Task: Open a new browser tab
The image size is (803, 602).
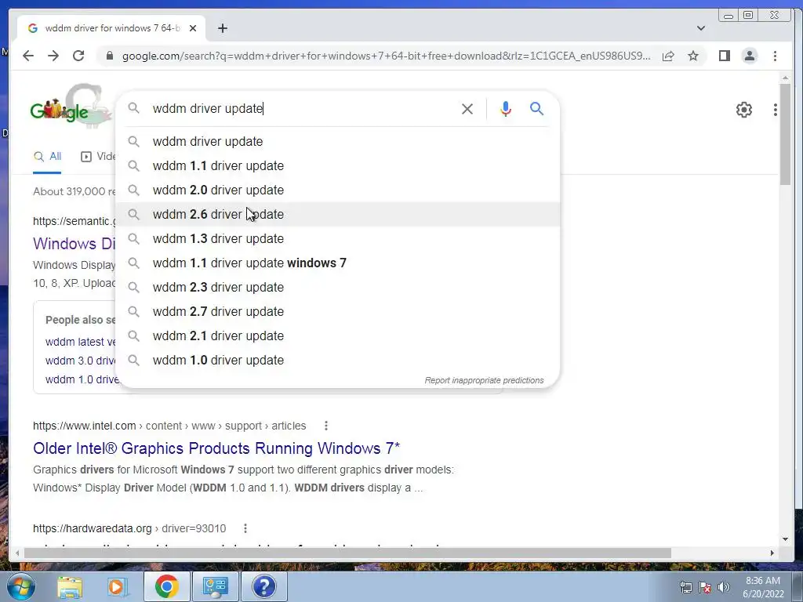Action: pos(222,28)
